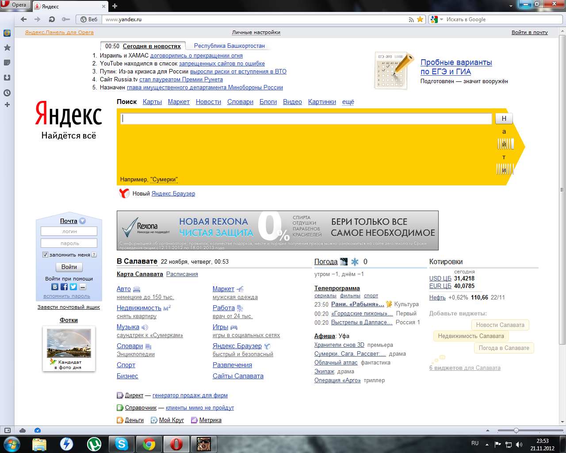Switch to 'Республика Башкортостан' news tab
Image resolution: width=566 pixels, height=453 pixels.
(x=229, y=46)
